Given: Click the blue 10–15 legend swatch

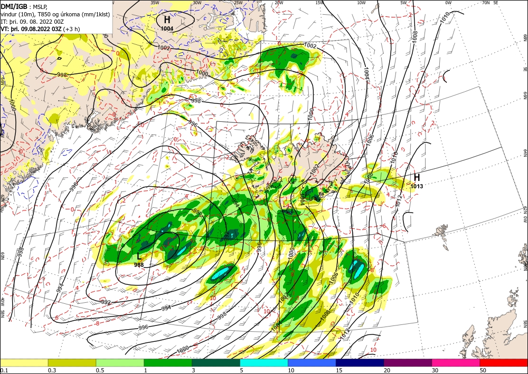Looking at the screenshot, I should pos(312,362).
